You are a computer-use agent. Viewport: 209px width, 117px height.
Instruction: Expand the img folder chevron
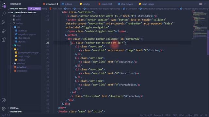pos(12,45)
